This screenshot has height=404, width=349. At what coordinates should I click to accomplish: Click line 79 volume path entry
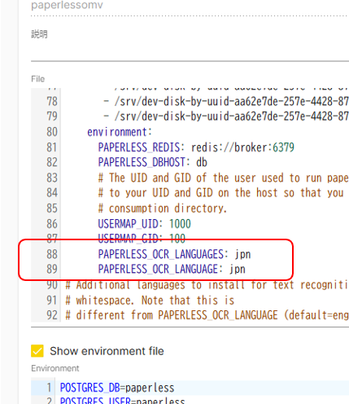pyautogui.click(x=226, y=116)
